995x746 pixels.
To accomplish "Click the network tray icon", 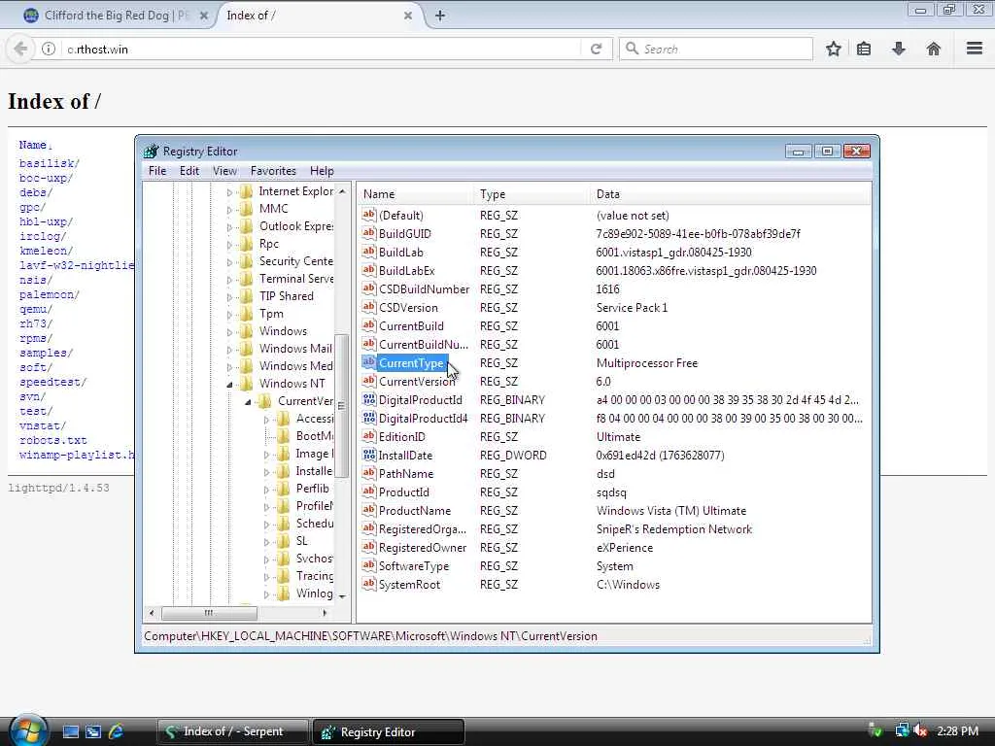I will [x=902, y=730].
